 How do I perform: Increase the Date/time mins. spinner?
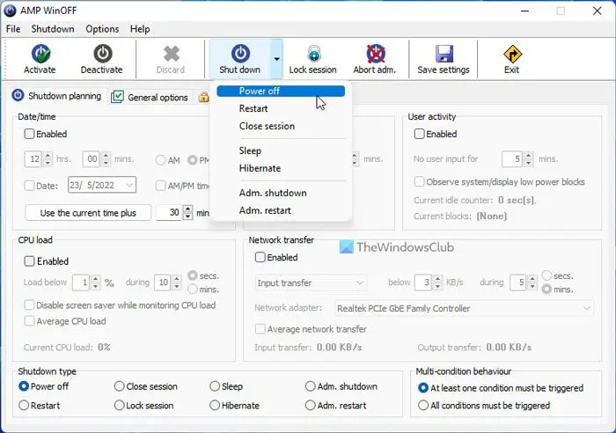point(106,155)
